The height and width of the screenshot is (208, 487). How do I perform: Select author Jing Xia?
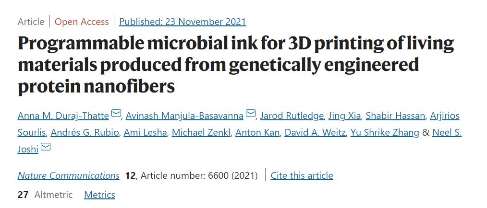coord(344,116)
